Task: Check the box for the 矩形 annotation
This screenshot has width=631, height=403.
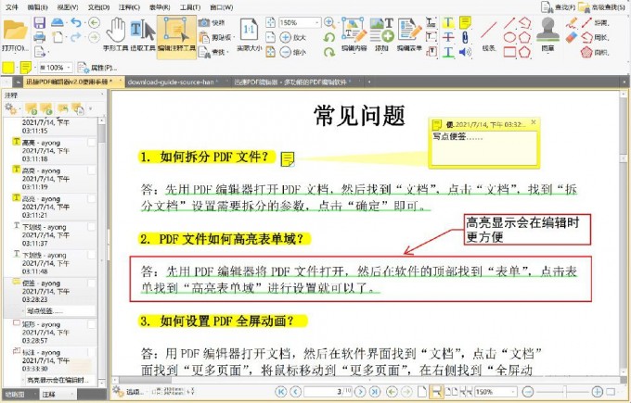Action: (91, 324)
